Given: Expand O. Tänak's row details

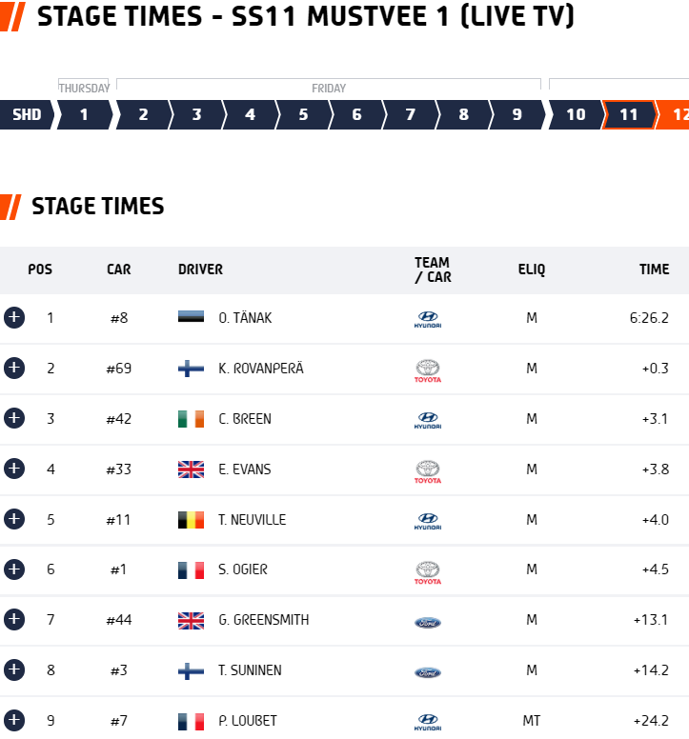Looking at the screenshot, I should point(14,318).
